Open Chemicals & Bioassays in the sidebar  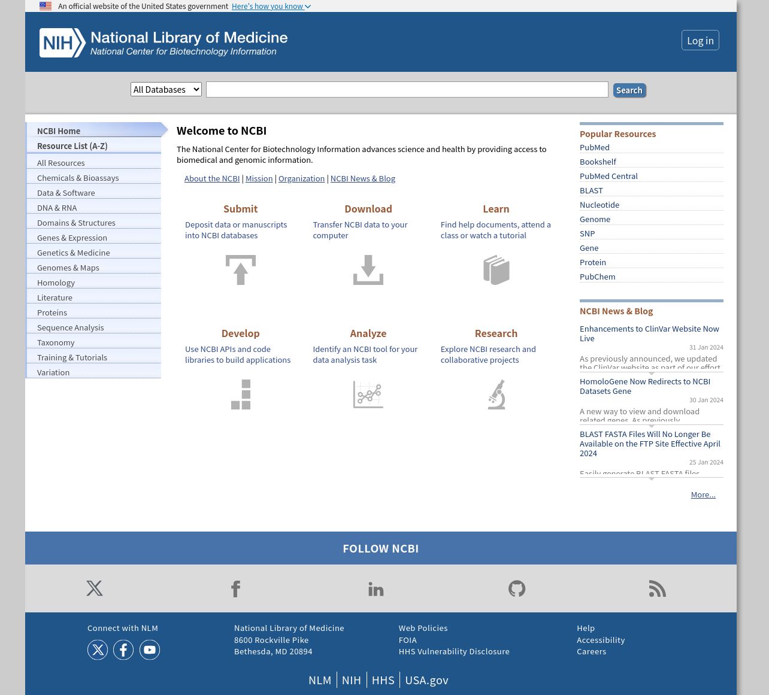[x=94, y=177]
